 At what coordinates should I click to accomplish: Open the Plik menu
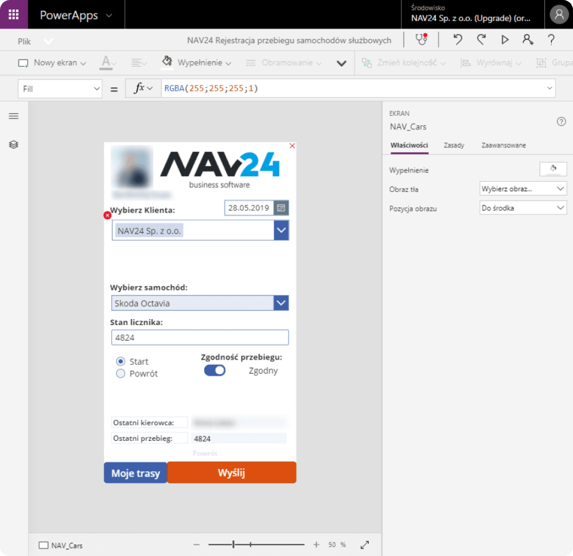click(24, 41)
